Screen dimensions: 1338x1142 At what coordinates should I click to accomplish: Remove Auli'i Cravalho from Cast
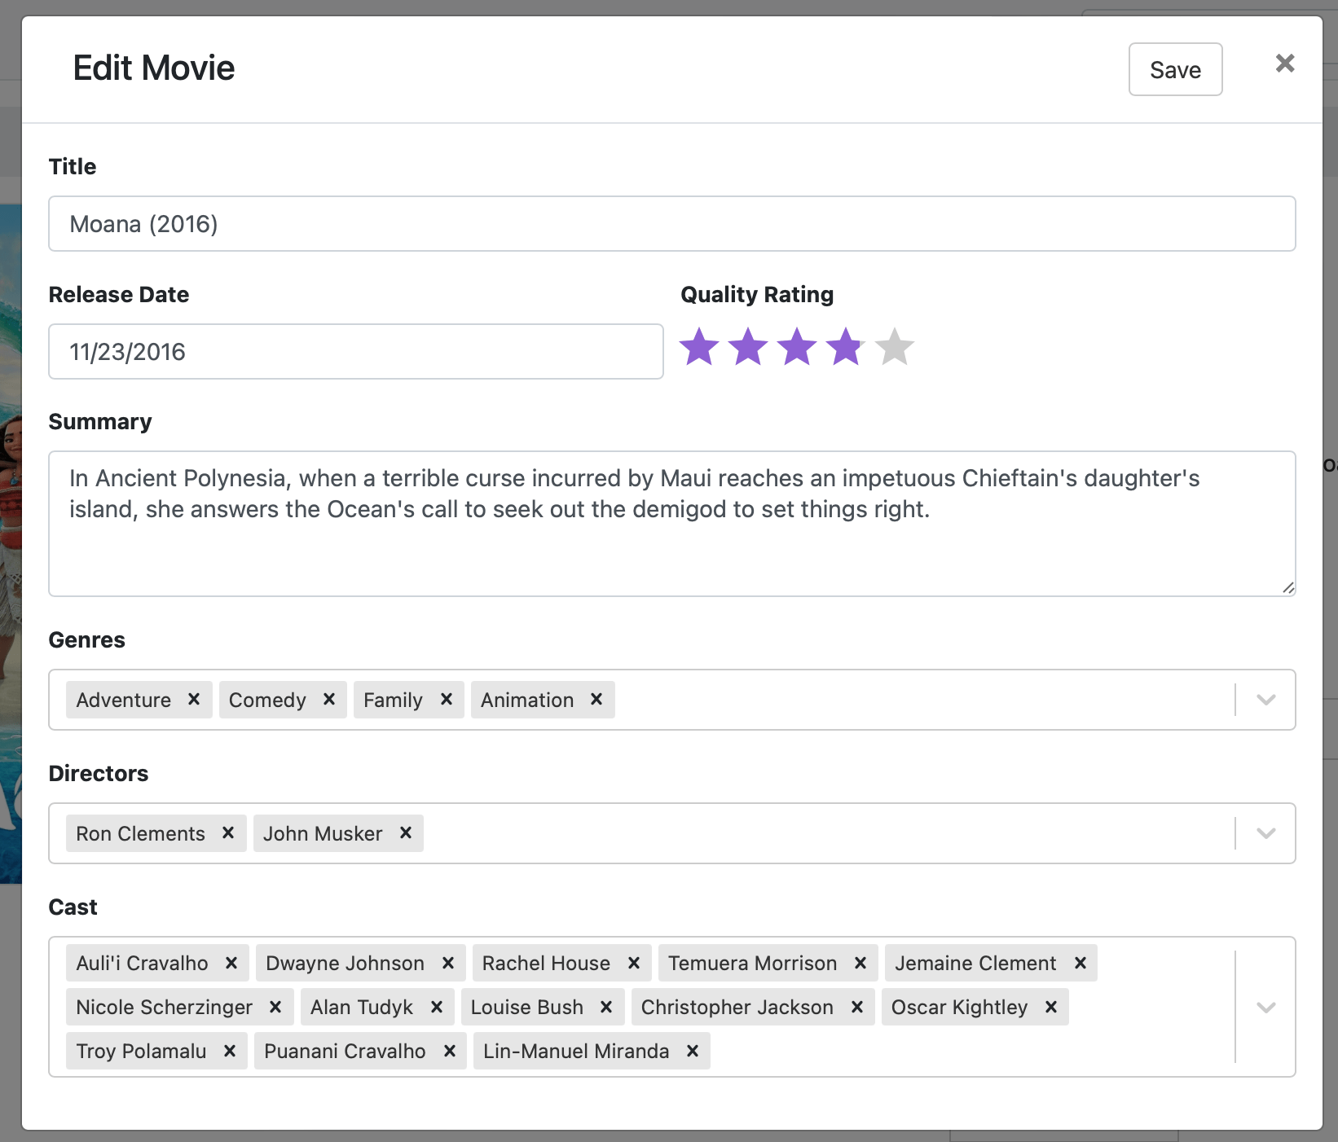click(x=231, y=963)
